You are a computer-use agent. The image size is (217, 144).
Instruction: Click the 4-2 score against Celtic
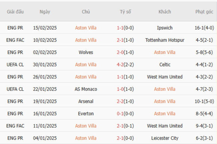click(x=121, y=64)
